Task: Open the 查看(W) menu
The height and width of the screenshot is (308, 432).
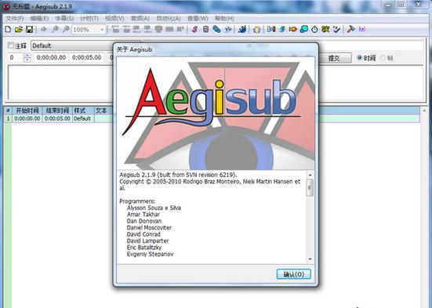Action: pyautogui.click(x=198, y=19)
